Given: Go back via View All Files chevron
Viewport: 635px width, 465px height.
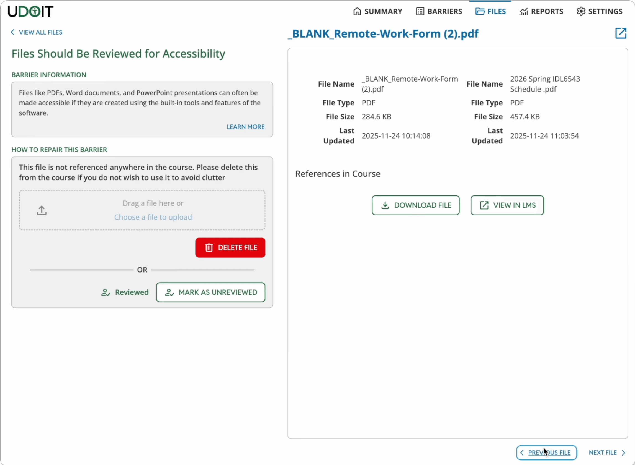Looking at the screenshot, I should [x=12, y=32].
